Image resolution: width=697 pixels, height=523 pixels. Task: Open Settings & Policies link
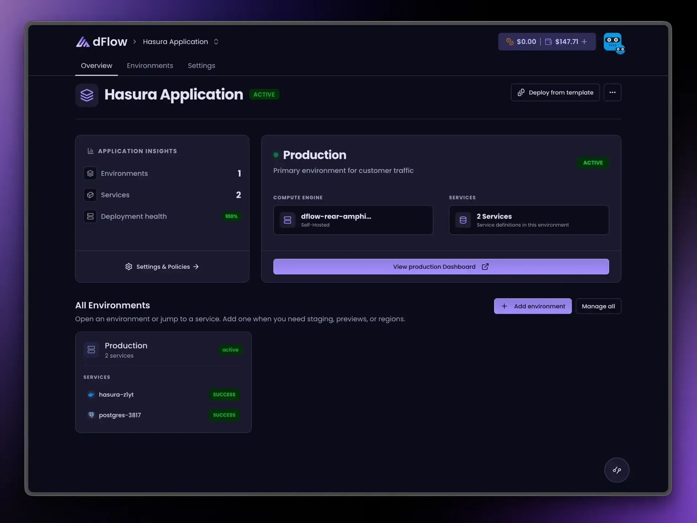[162, 267]
